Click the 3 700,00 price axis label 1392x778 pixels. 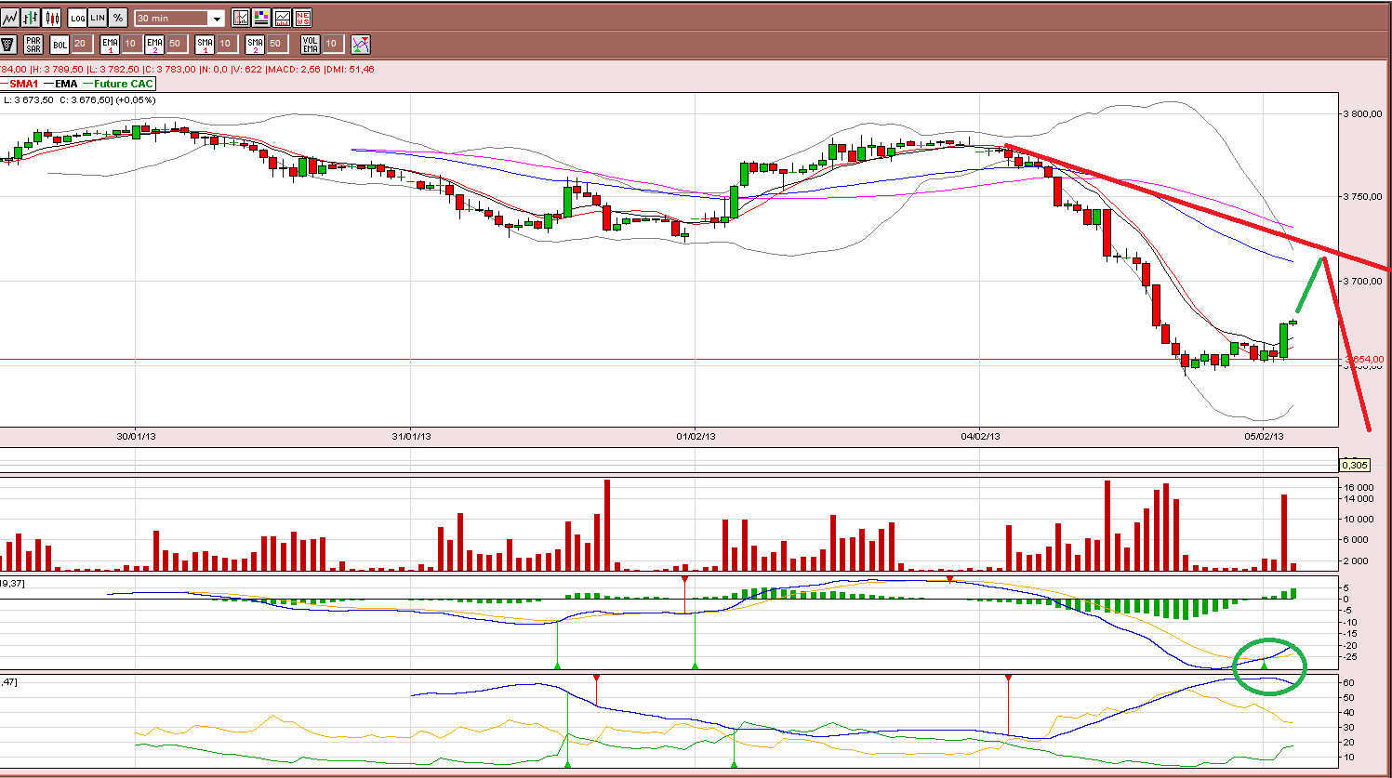point(1362,281)
